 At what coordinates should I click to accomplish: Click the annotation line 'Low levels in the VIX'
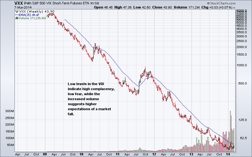(86, 84)
